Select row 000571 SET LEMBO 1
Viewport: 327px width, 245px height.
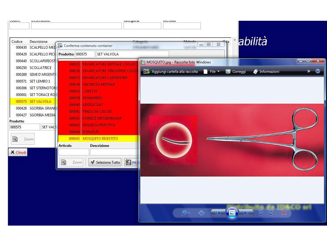(x=33, y=81)
